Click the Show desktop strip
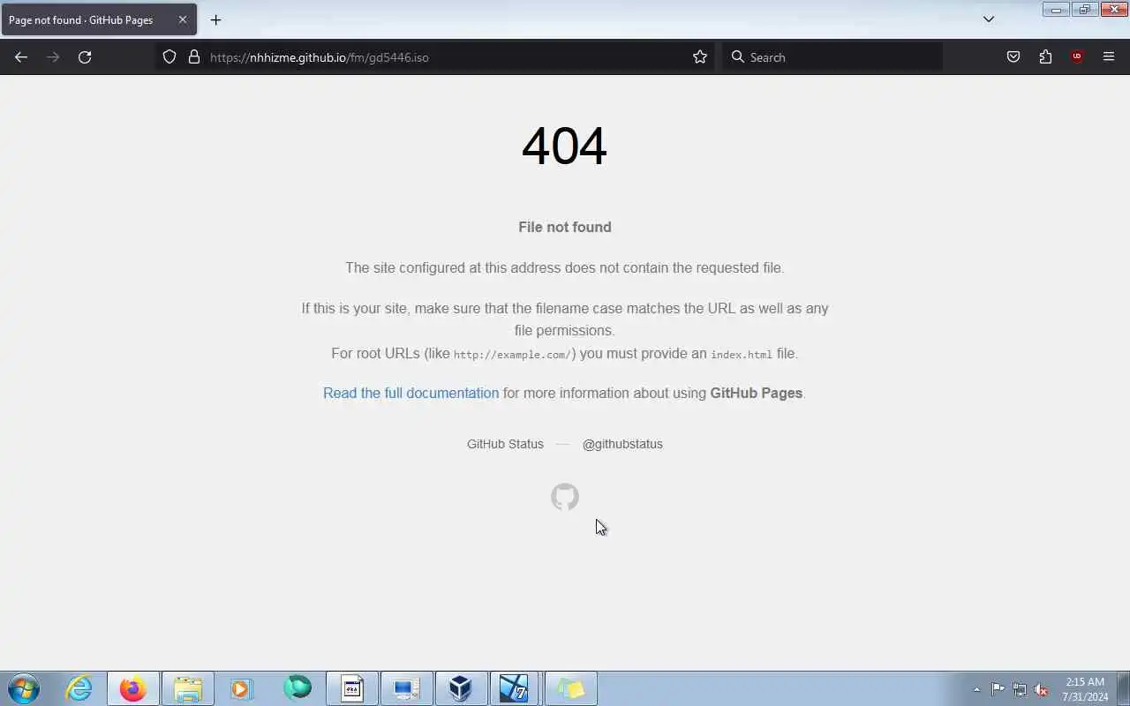 point(1124,688)
